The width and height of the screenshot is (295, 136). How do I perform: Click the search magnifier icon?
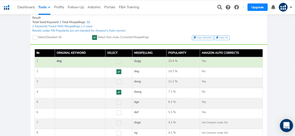tap(220, 7)
